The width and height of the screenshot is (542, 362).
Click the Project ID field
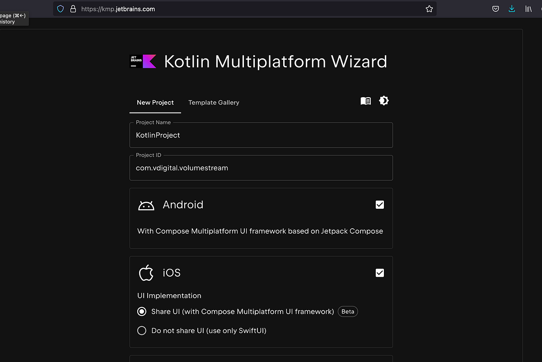[261, 168]
